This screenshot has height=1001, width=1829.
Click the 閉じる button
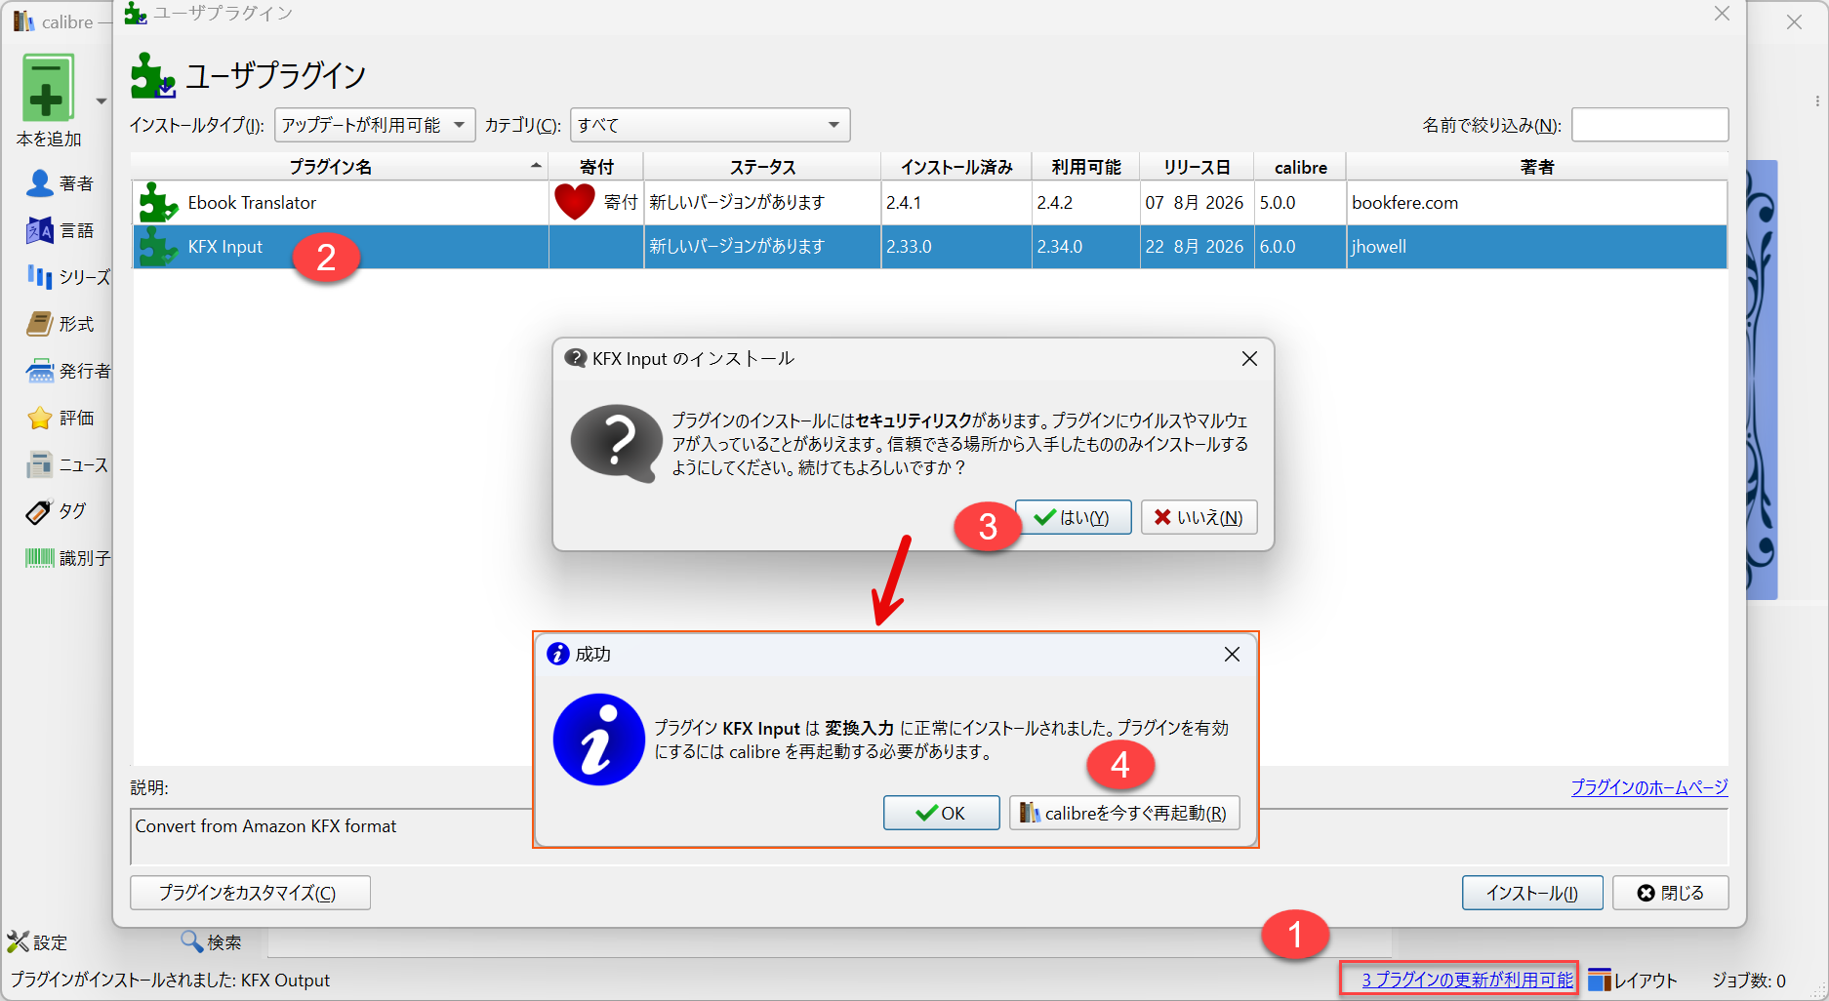click(1671, 893)
